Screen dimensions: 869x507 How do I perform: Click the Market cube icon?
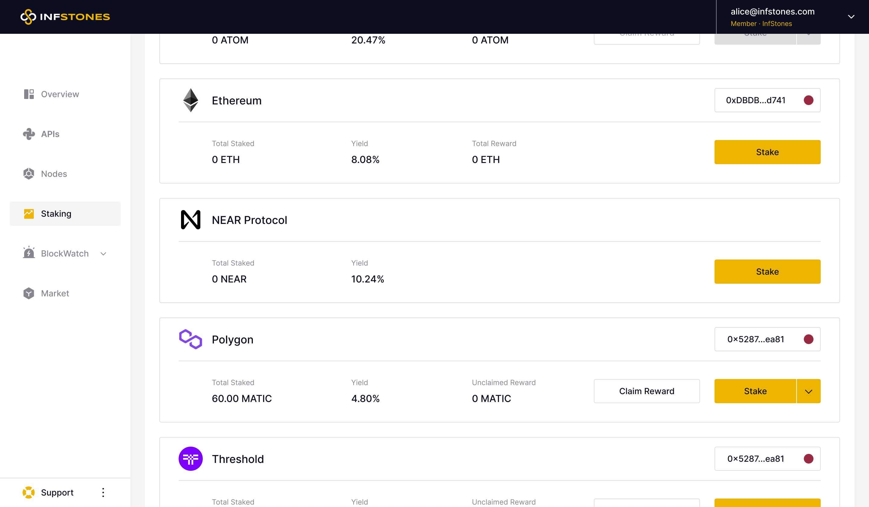coord(29,293)
